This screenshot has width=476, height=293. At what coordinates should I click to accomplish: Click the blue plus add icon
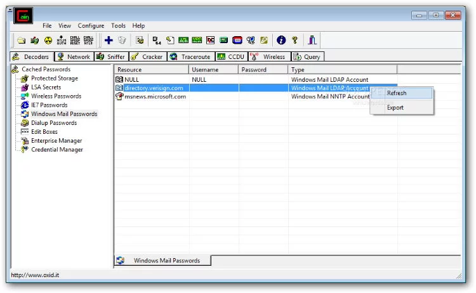pyautogui.click(x=109, y=41)
